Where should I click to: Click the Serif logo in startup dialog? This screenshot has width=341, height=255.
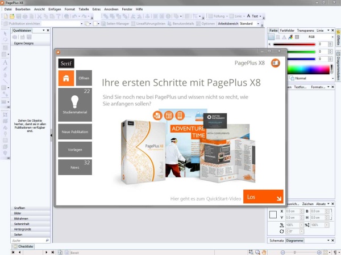(x=66, y=63)
